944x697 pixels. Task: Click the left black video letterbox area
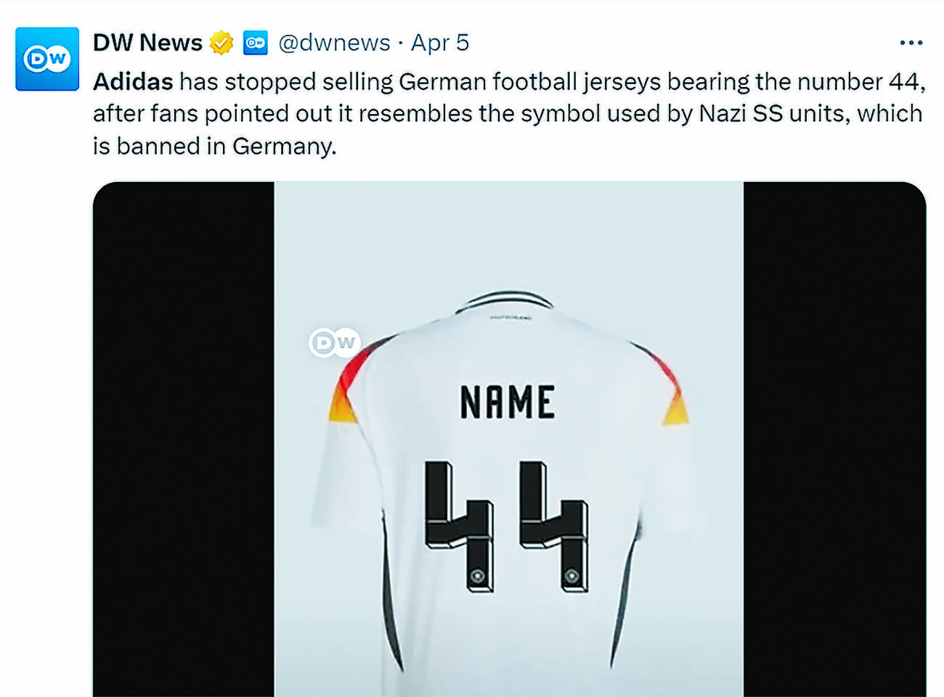[x=184, y=439]
